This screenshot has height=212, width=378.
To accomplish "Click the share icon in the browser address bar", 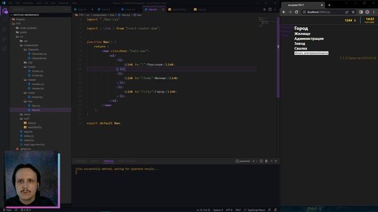I will 347,12.
